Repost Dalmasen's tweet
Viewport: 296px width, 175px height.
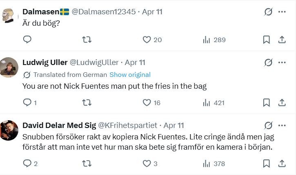tap(87, 40)
